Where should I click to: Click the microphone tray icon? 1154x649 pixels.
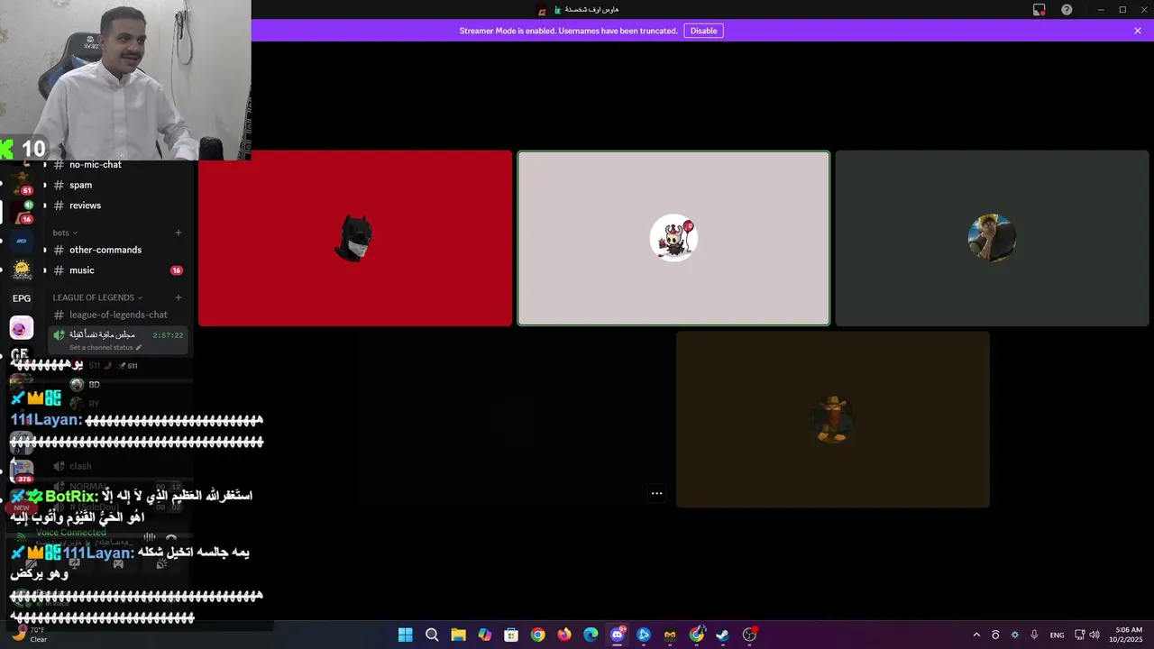coord(1034,635)
